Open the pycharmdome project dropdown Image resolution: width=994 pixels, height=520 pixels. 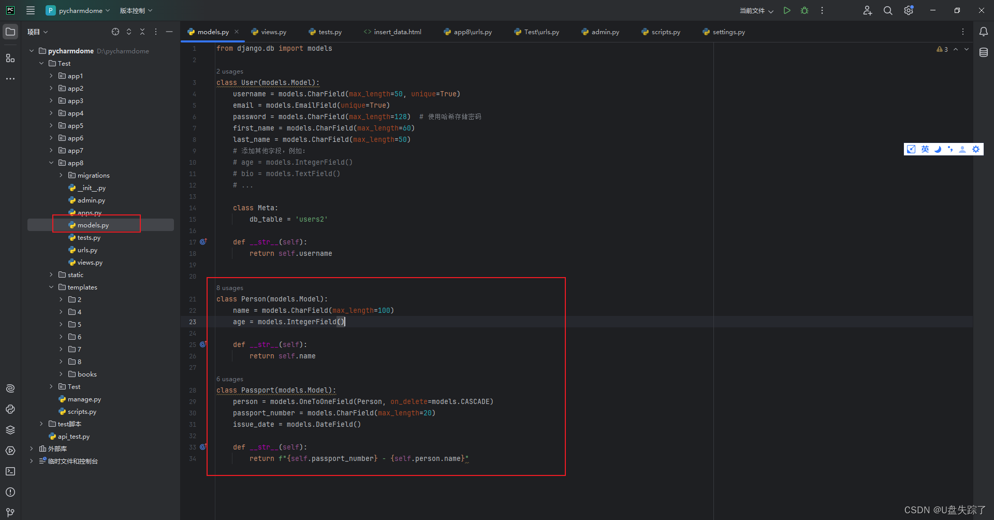78,10
